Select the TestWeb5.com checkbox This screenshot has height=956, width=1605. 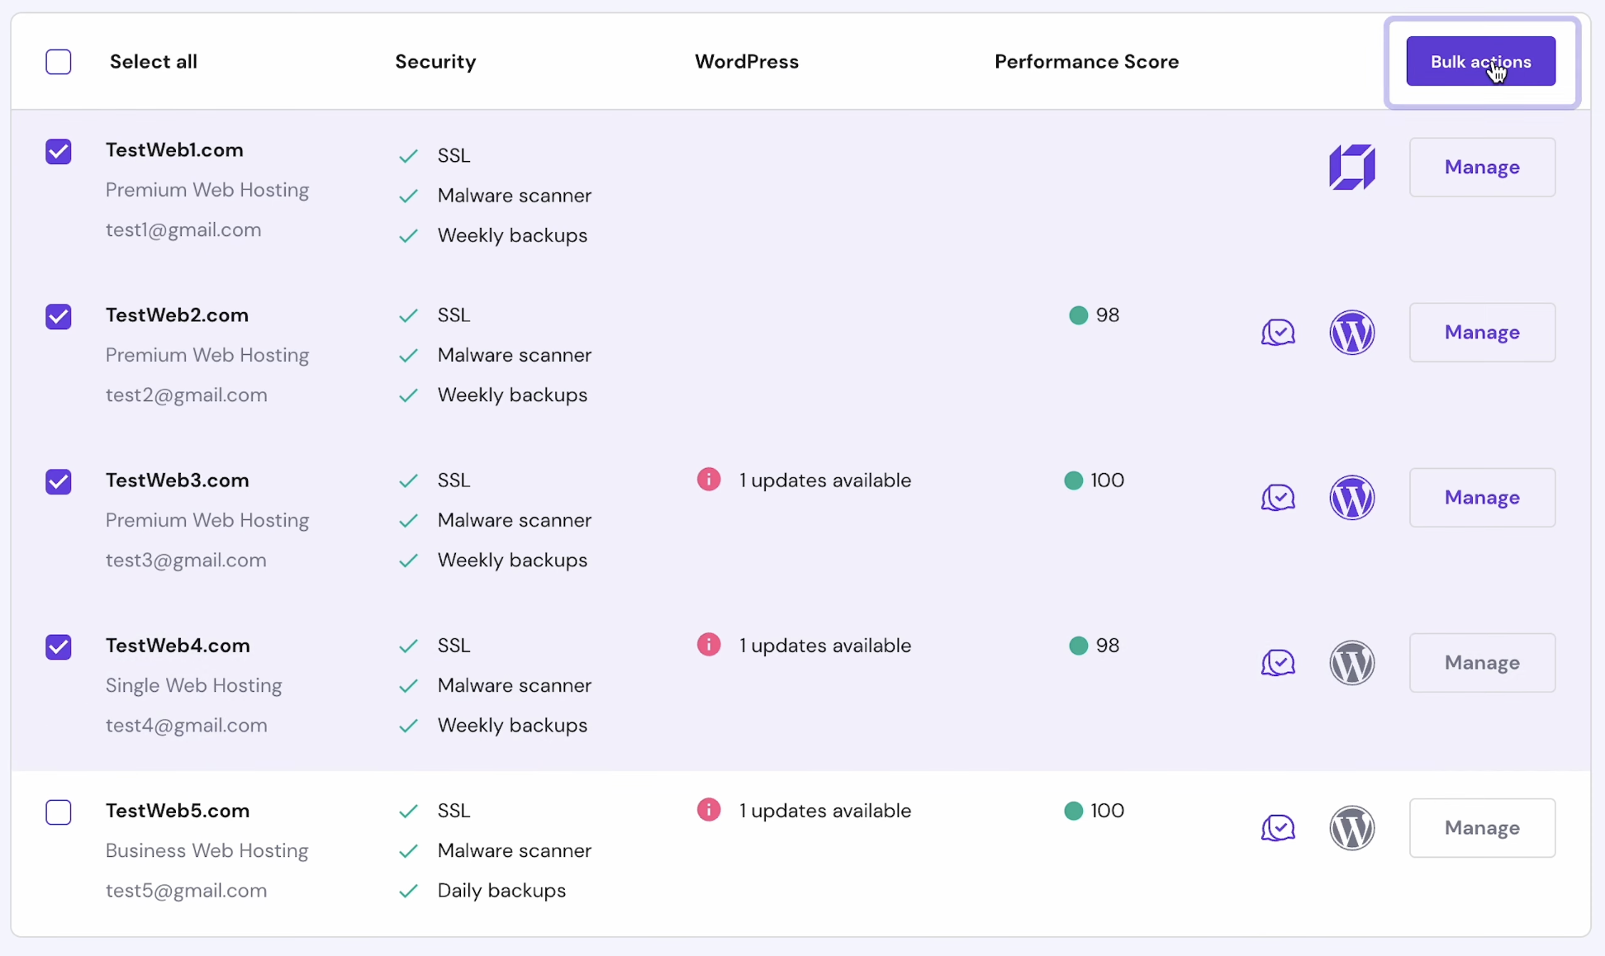click(59, 812)
